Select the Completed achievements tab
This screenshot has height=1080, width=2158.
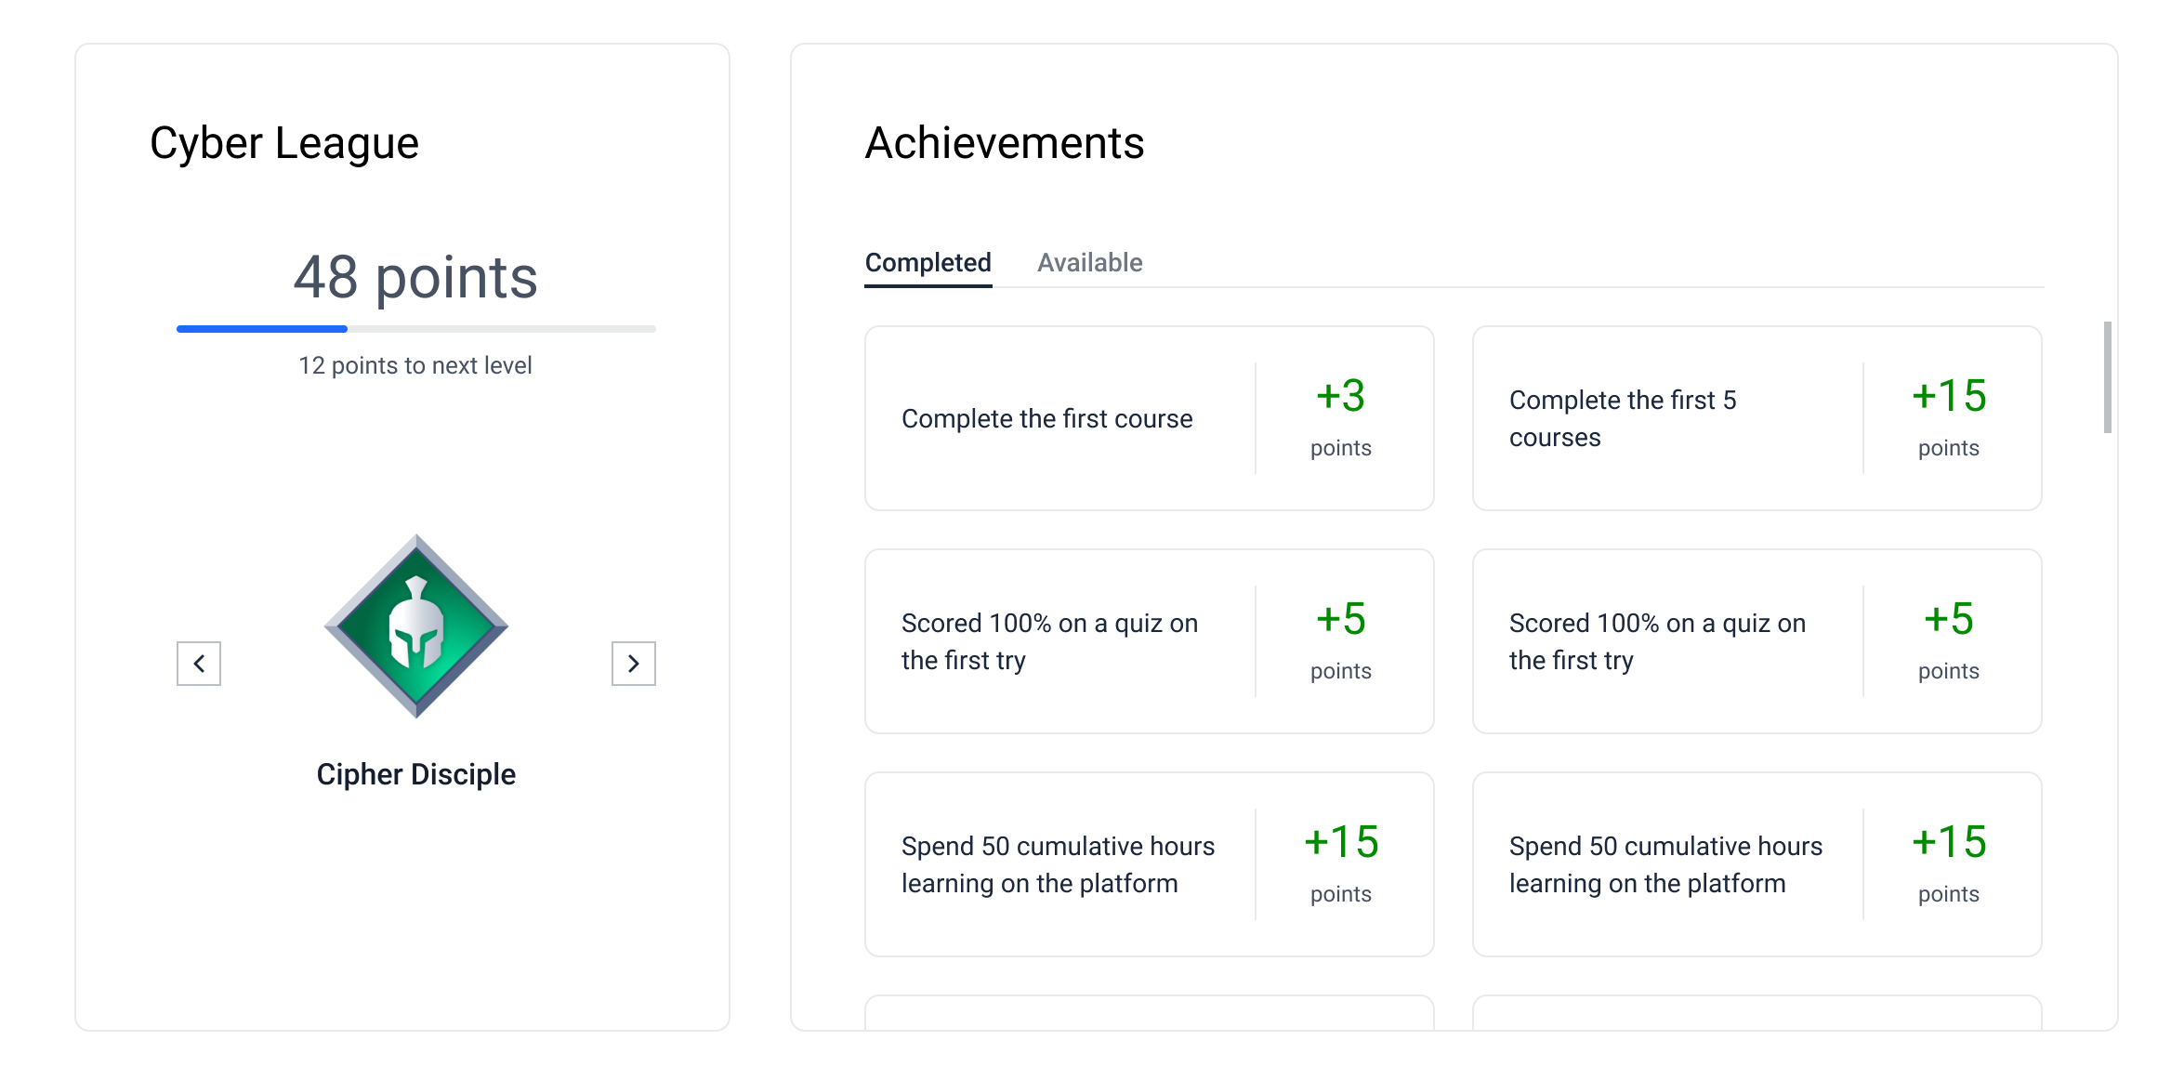pos(928,263)
